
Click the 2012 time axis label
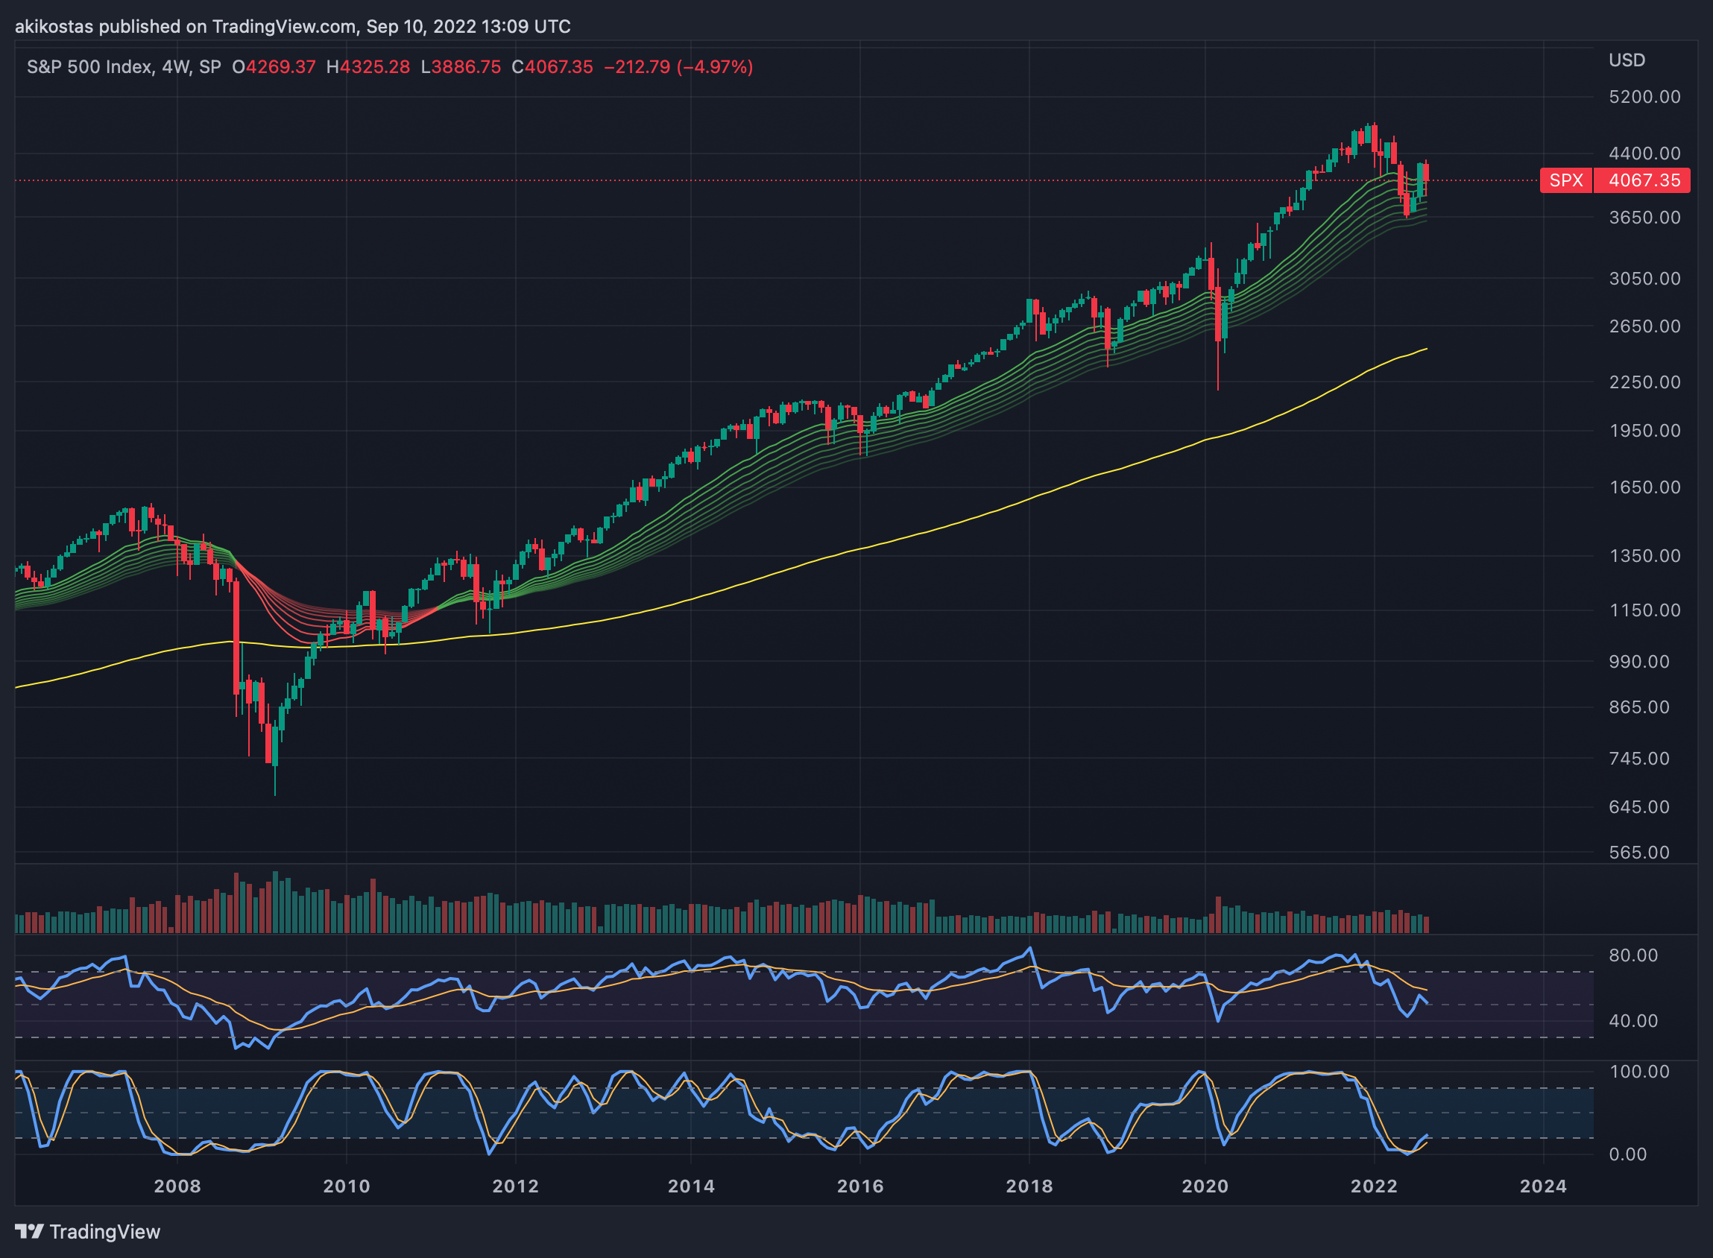(x=516, y=1186)
